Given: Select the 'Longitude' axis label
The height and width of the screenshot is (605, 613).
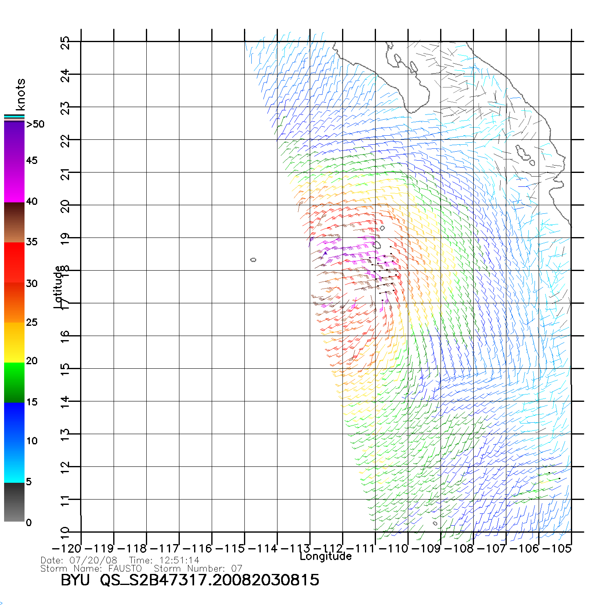Looking at the screenshot, I should tap(326, 556).
